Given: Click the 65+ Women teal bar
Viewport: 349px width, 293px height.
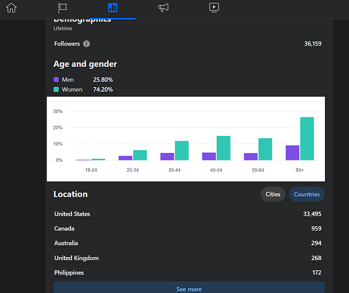Looking at the screenshot, I should pos(307,138).
